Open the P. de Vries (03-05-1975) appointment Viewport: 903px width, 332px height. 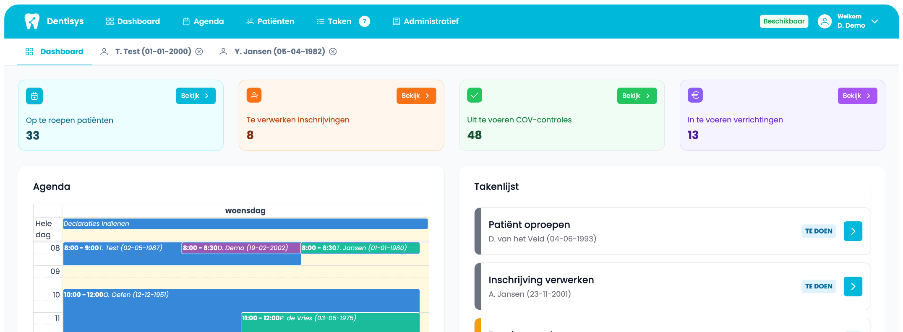pyautogui.click(x=330, y=322)
